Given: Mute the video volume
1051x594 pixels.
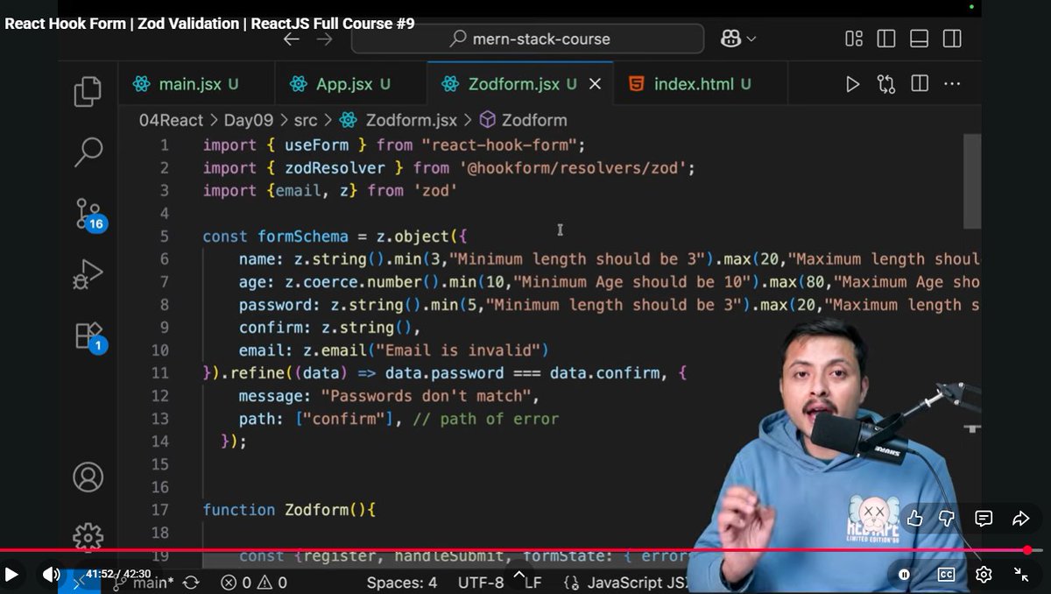Looking at the screenshot, I should click(52, 575).
